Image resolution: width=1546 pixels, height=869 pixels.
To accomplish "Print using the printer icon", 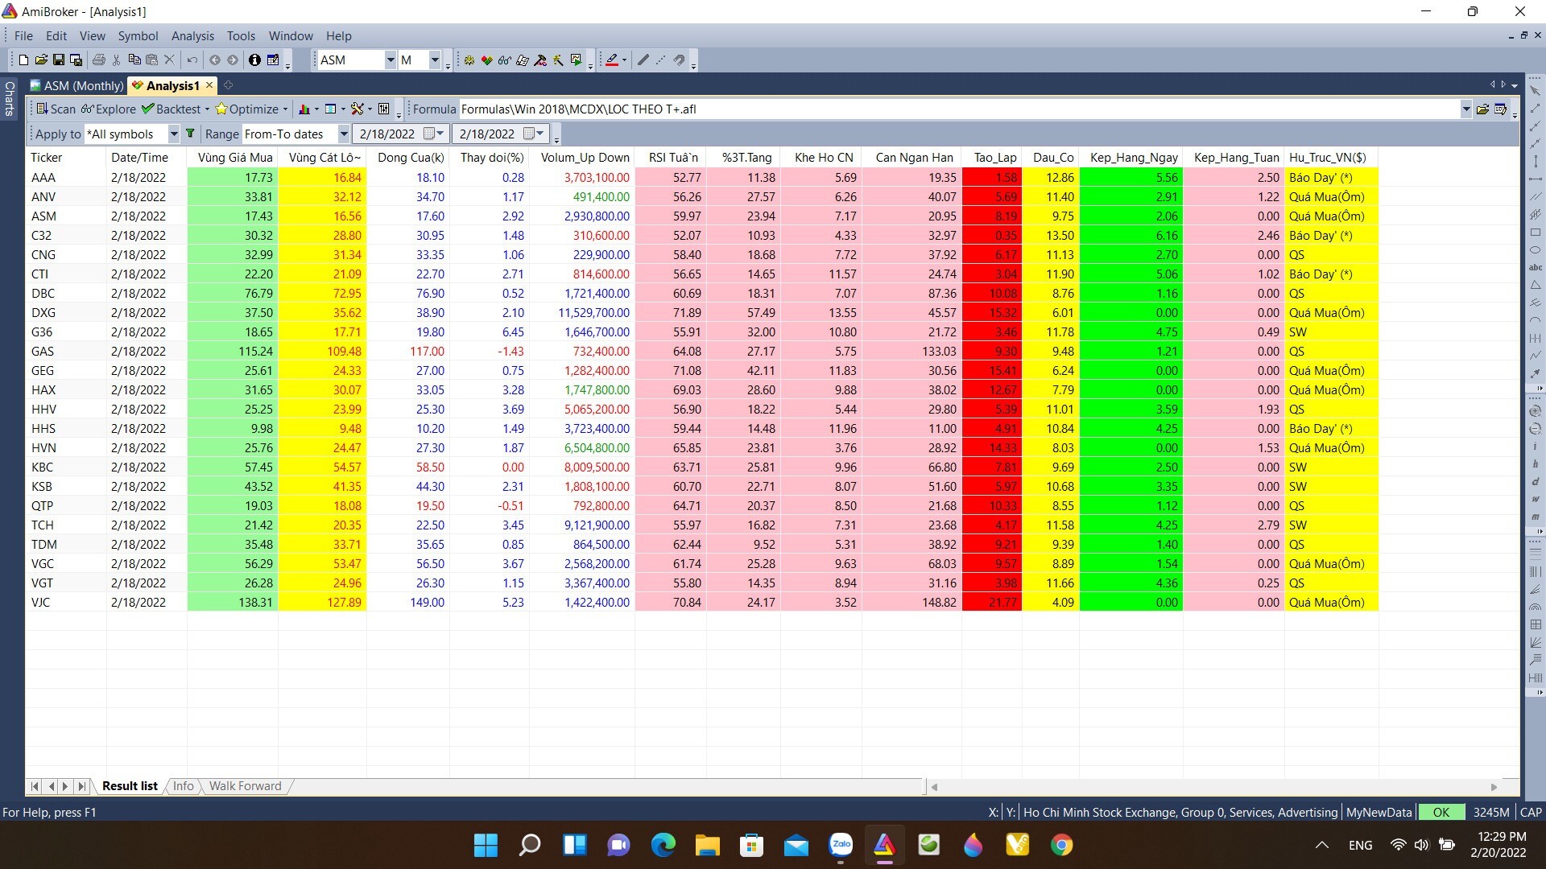I will click(x=99, y=60).
